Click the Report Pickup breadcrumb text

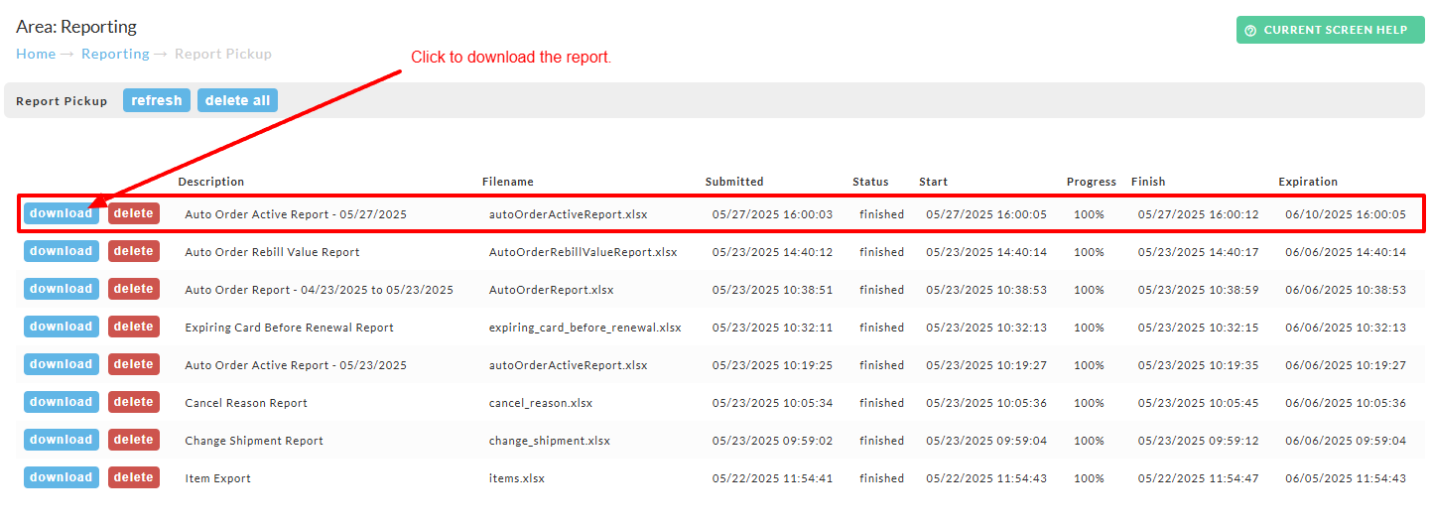[223, 54]
